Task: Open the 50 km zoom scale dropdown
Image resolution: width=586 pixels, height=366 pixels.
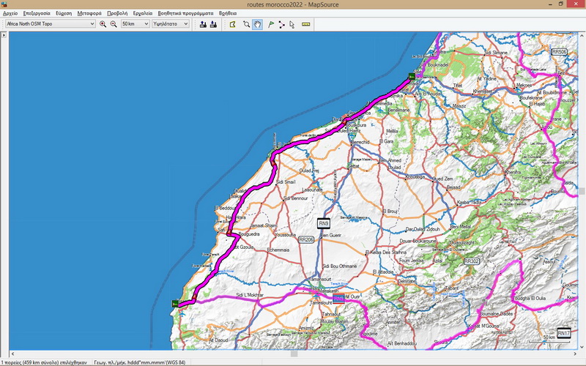Action: pos(135,24)
